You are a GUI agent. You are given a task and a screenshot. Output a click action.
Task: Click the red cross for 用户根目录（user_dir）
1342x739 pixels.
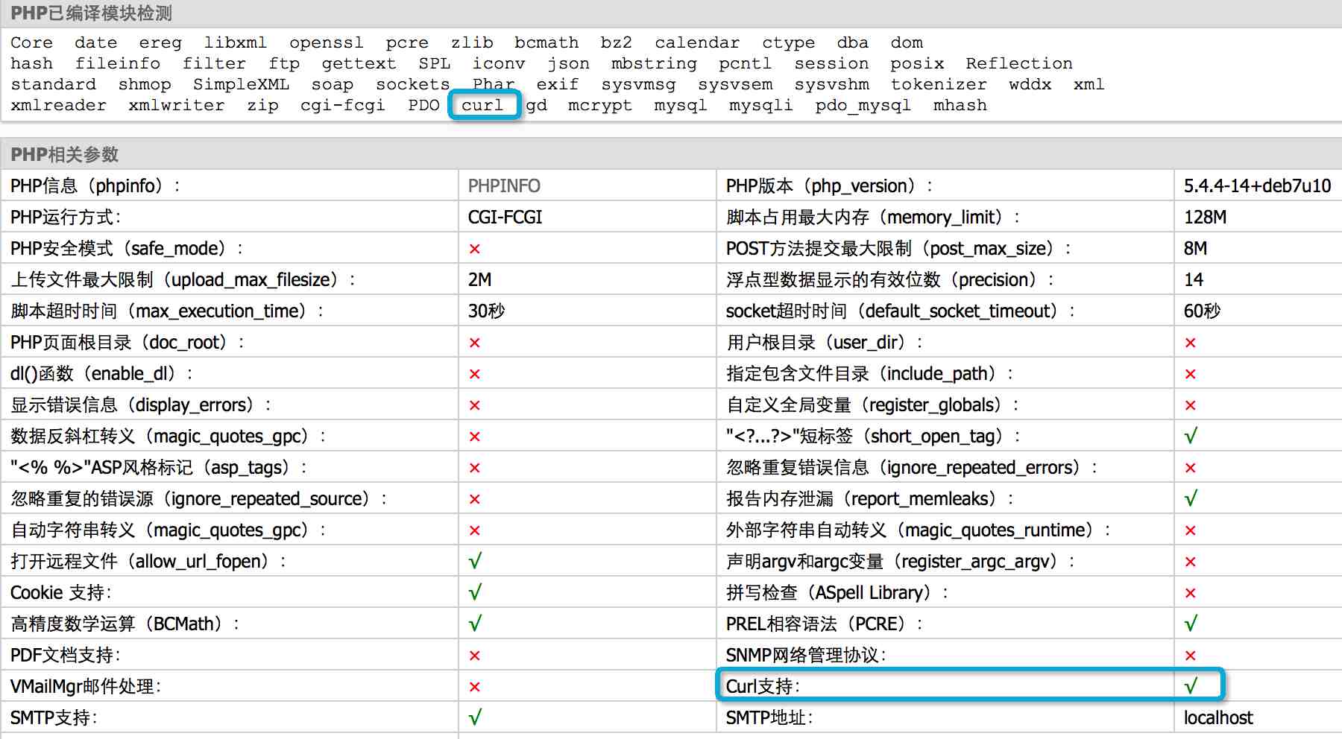click(x=1191, y=342)
